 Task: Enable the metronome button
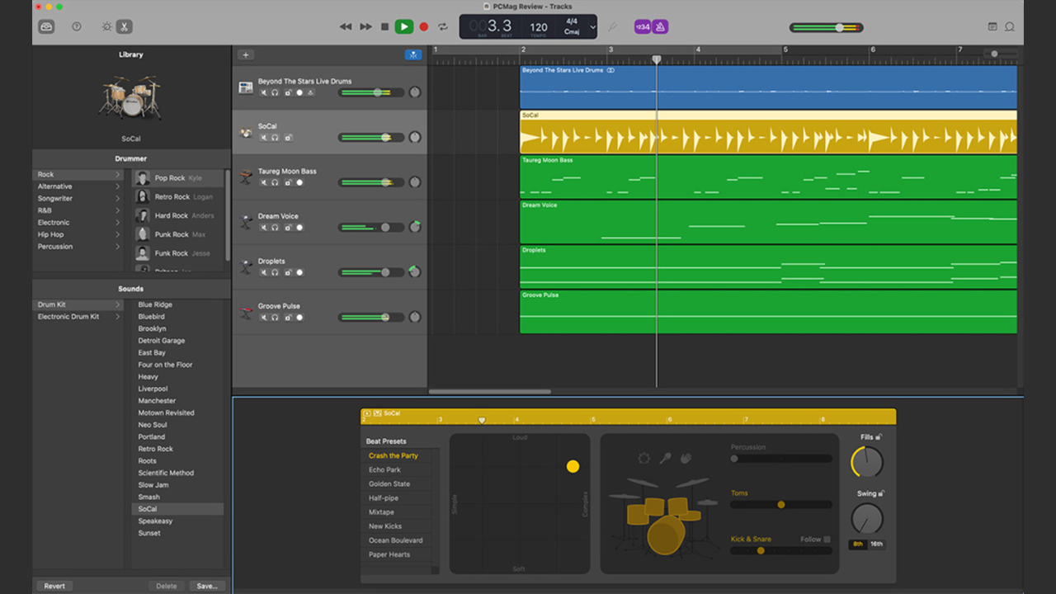click(x=660, y=26)
